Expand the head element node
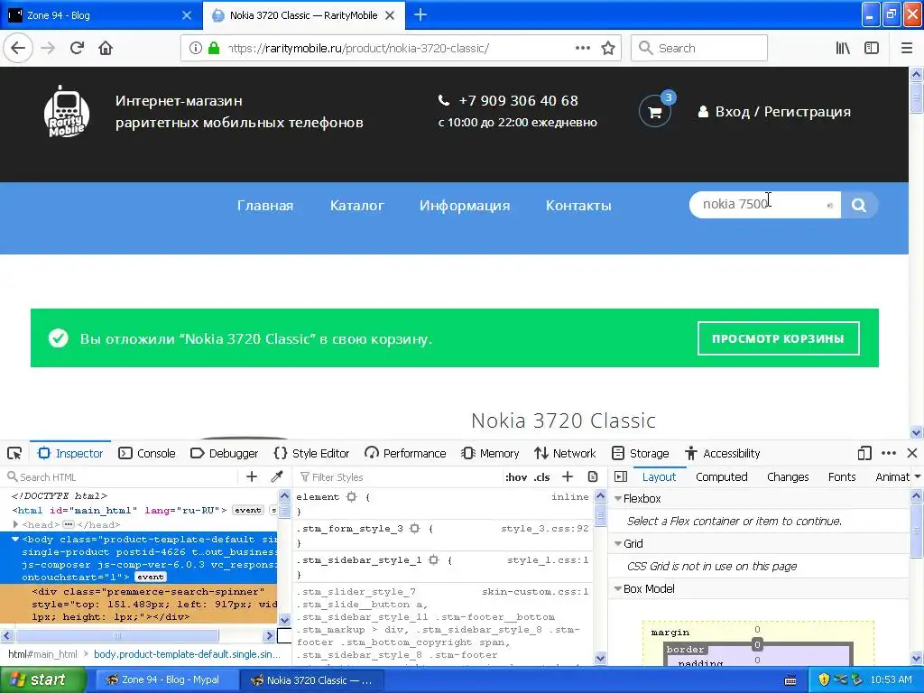Image resolution: width=924 pixels, height=693 pixels. click(x=15, y=524)
